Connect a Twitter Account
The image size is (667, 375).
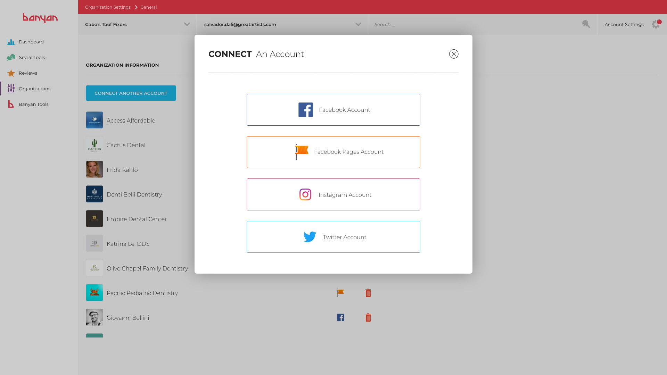click(333, 237)
